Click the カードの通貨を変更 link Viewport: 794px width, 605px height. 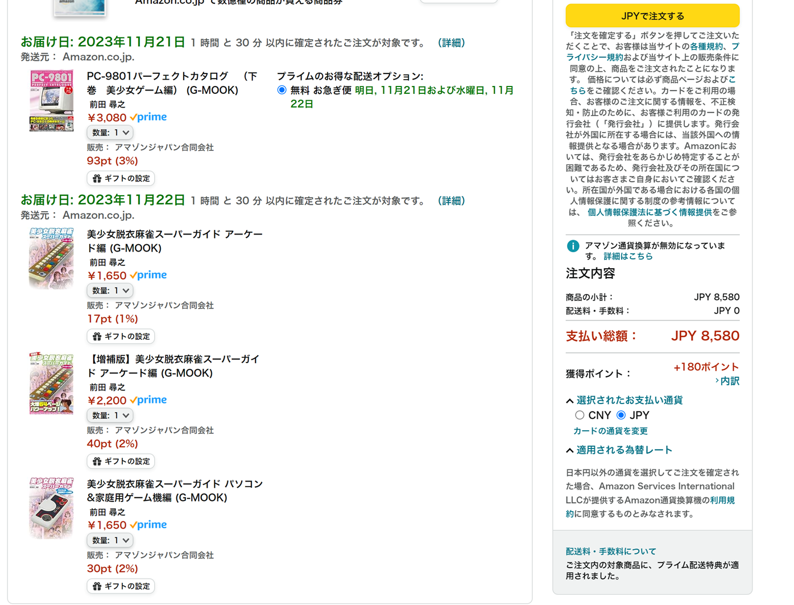coord(610,431)
